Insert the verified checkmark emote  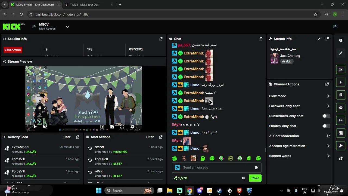click(x=175, y=158)
